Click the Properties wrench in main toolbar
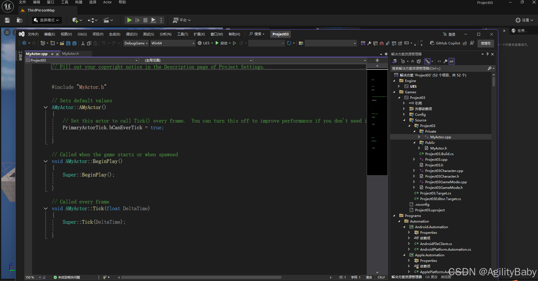The height and width of the screenshot is (281, 538). point(369,43)
